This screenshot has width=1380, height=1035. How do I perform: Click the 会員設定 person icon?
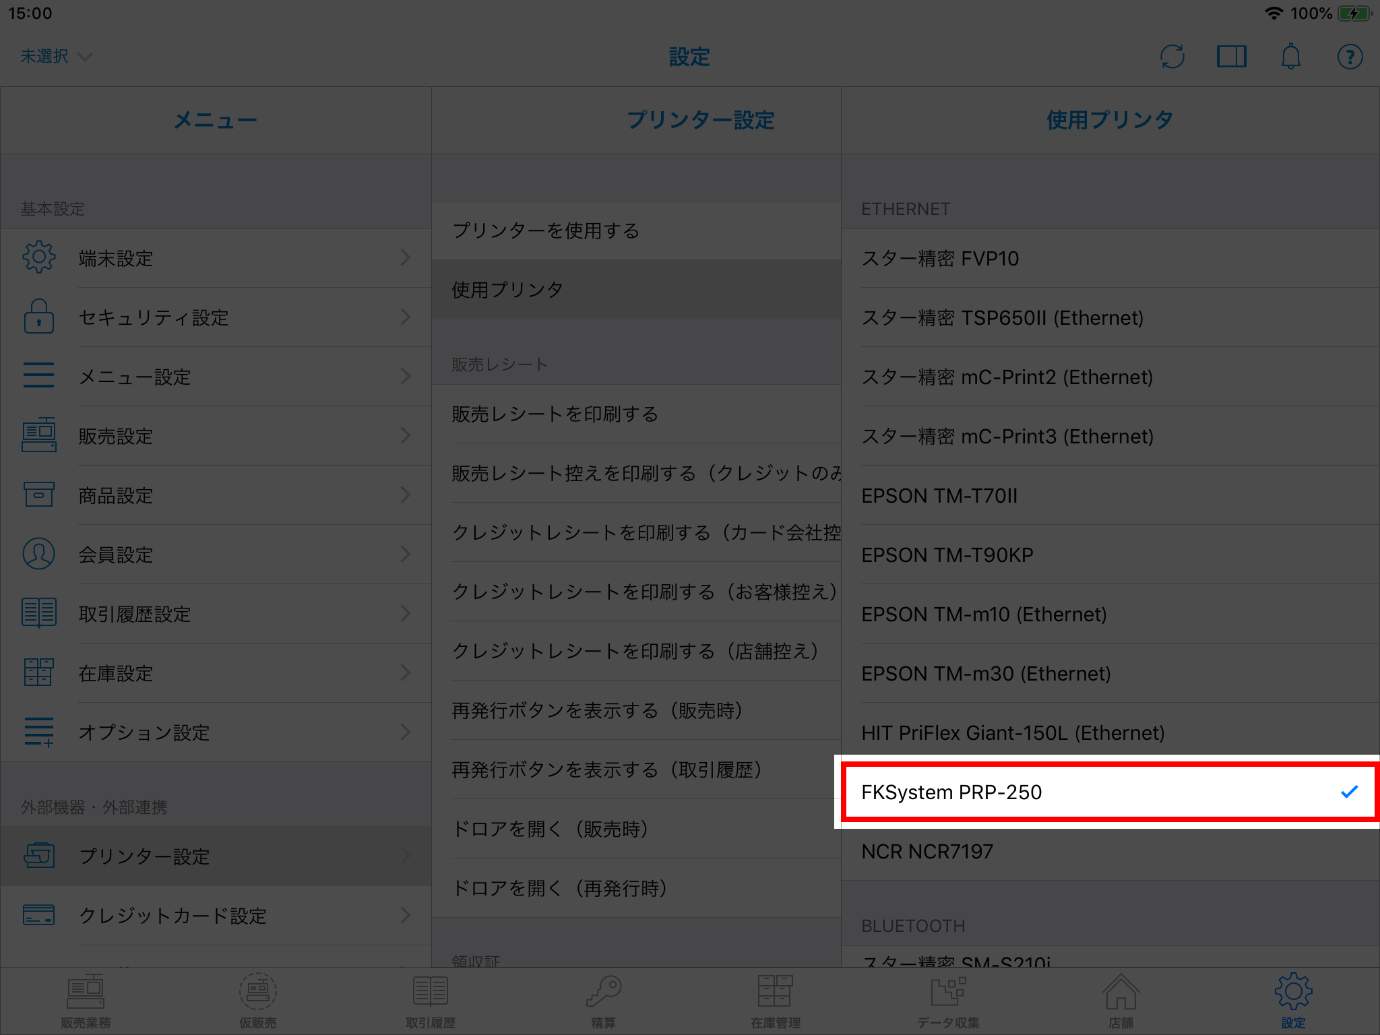click(39, 554)
